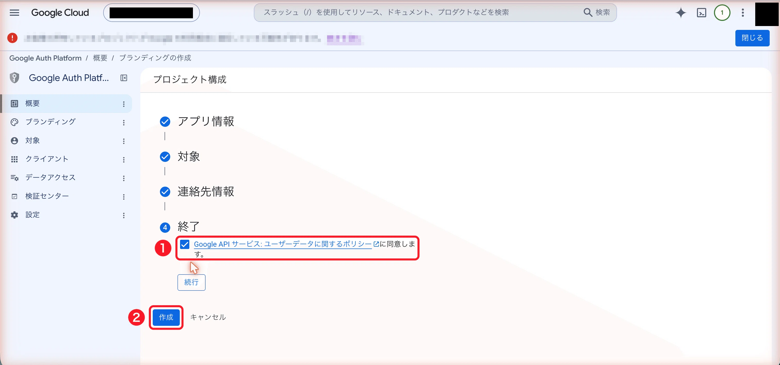Click the 設定 gear icon
Viewport: 780px width, 365px height.
[x=14, y=215]
